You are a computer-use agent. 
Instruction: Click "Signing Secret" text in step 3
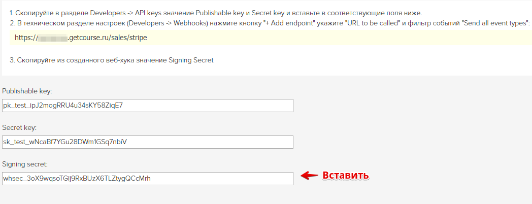pyautogui.click(x=191, y=60)
